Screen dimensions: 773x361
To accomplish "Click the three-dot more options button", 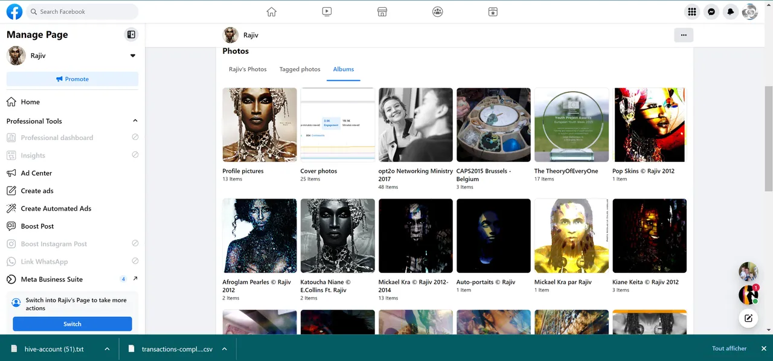I will 684,35.
